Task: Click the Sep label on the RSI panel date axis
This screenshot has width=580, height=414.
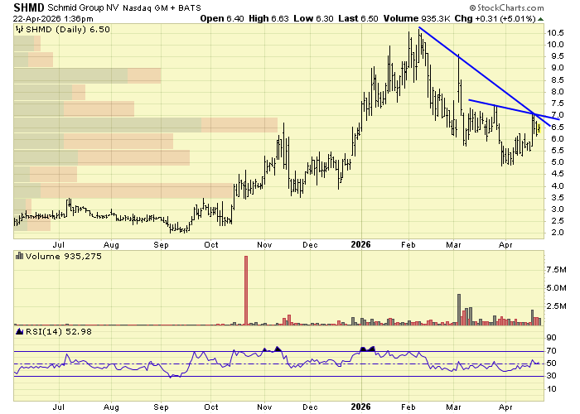Action: pyautogui.click(x=161, y=407)
